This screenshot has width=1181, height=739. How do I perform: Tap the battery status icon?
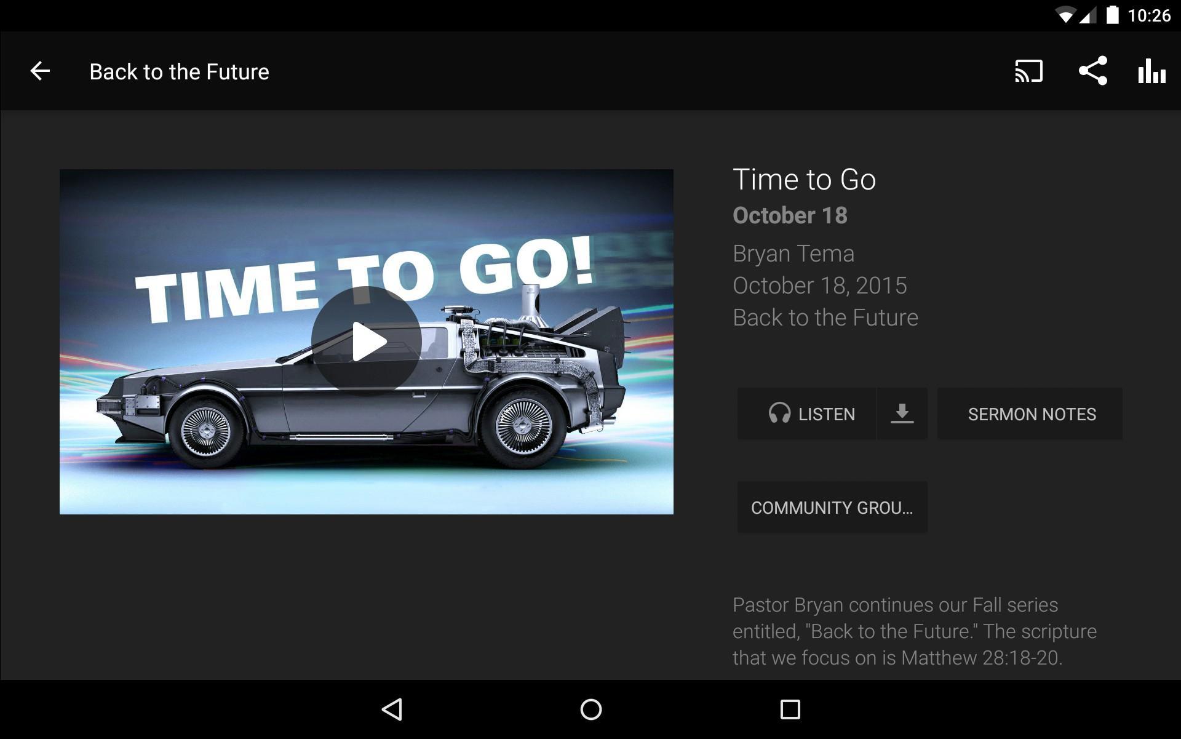1112,15
